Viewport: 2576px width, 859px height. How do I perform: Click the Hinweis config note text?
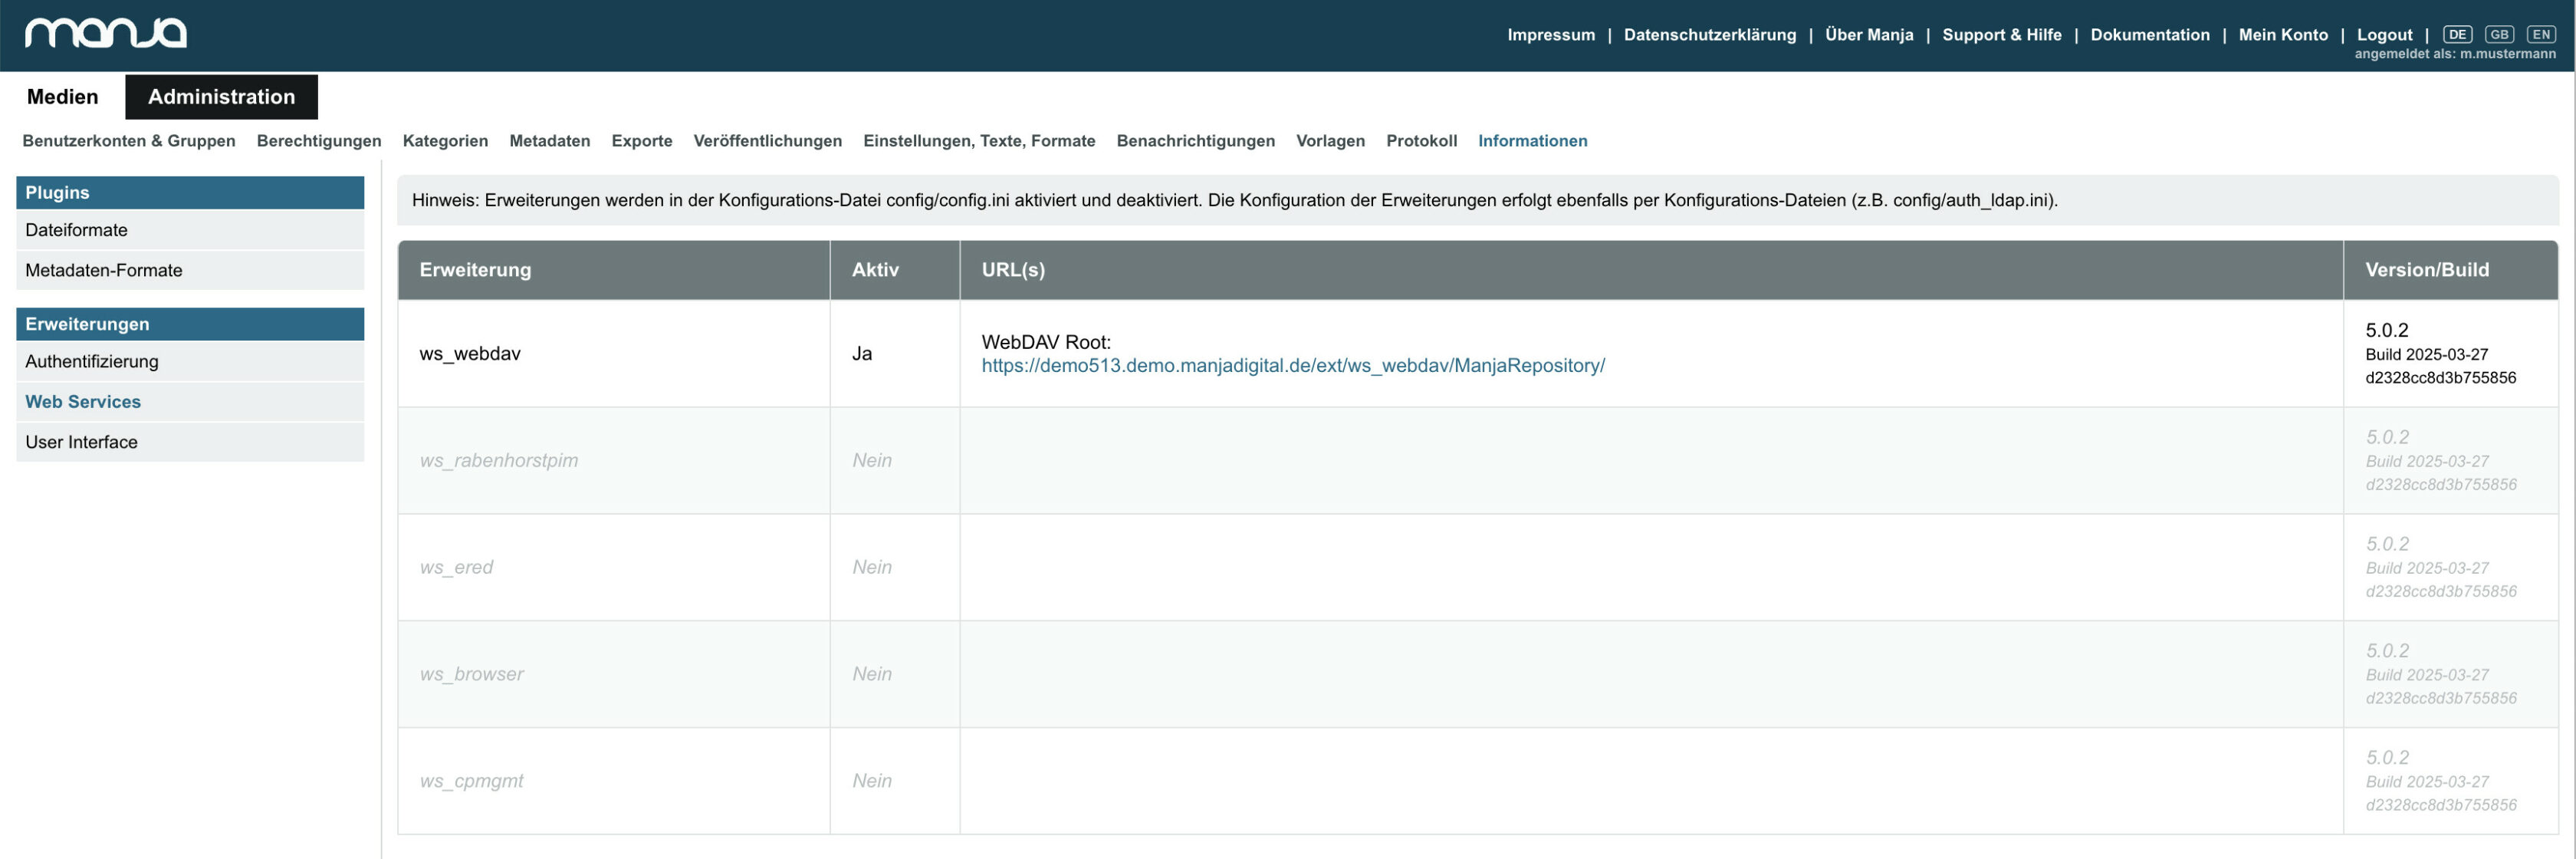coord(1235,201)
